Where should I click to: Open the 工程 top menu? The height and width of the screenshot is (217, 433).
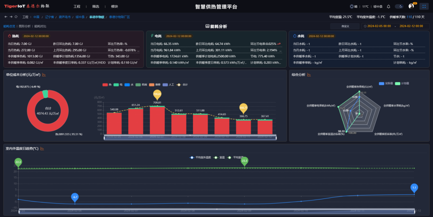click(x=77, y=6)
